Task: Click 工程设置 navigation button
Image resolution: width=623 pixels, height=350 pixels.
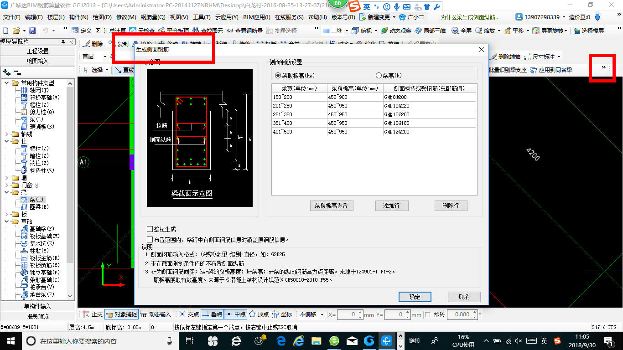Action: tap(38, 51)
